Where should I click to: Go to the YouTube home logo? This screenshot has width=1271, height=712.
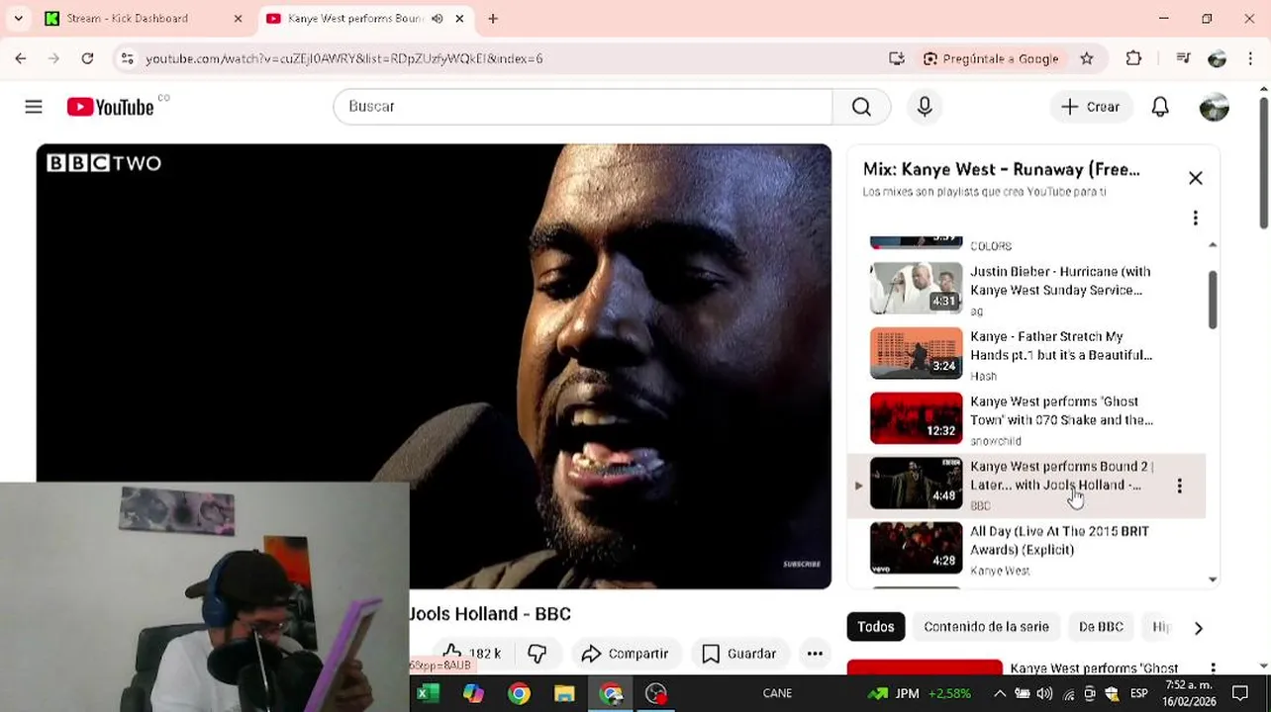(x=110, y=107)
